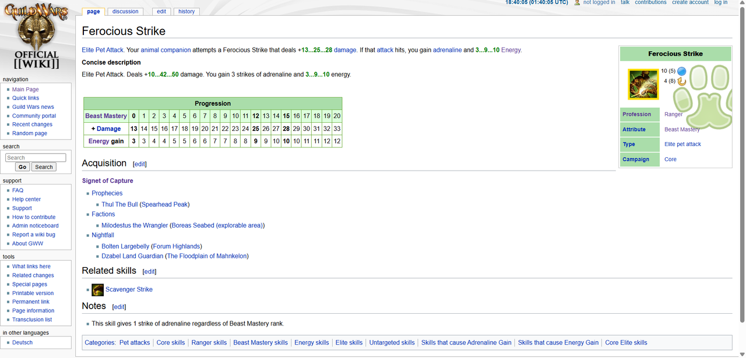Click create account link

click(690, 3)
